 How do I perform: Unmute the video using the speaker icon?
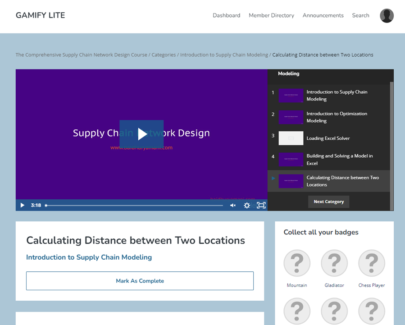[233, 206]
